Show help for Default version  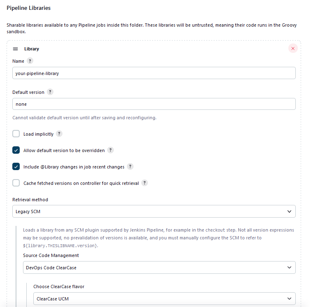pyautogui.click(x=50, y=92)
